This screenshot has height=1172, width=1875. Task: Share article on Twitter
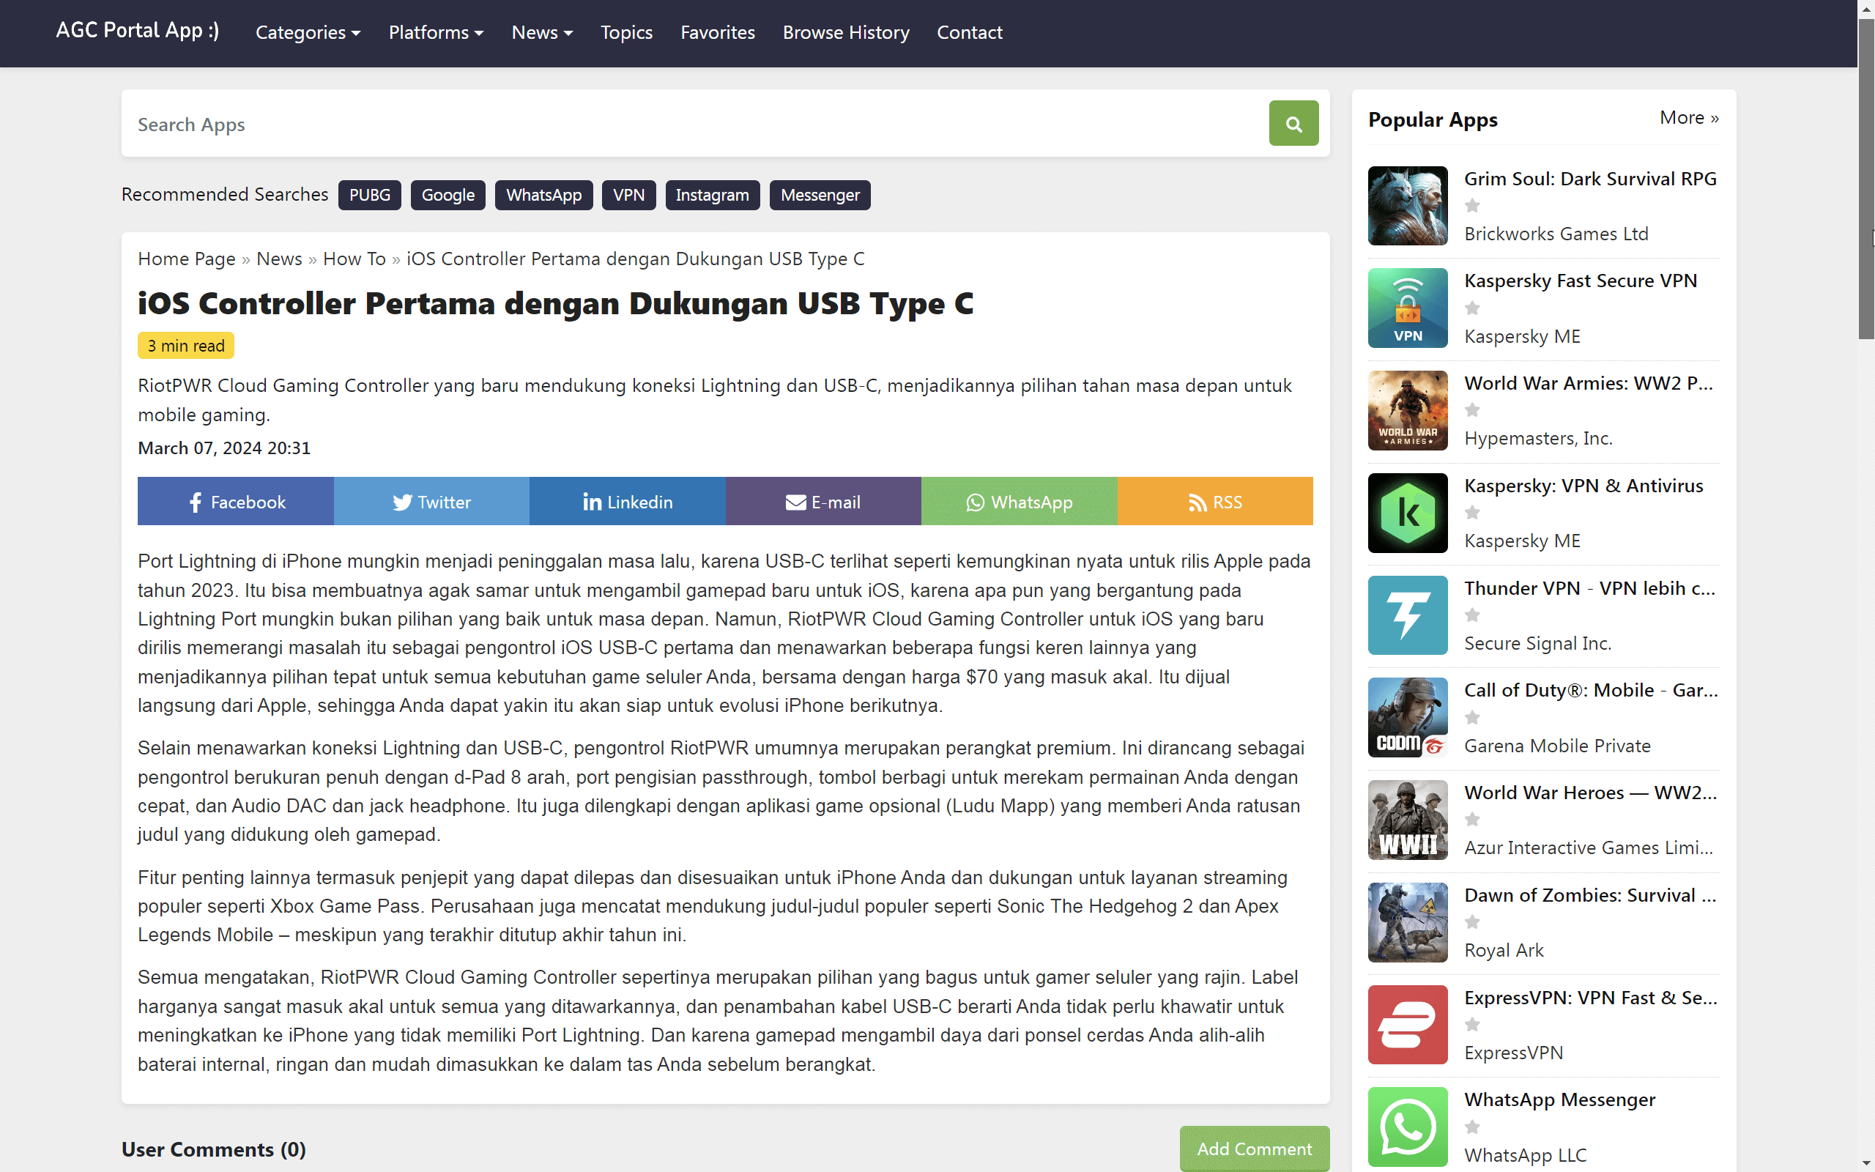point(431,502)
